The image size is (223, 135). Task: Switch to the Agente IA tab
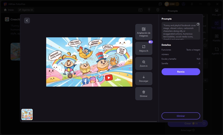tap(26, 10)
